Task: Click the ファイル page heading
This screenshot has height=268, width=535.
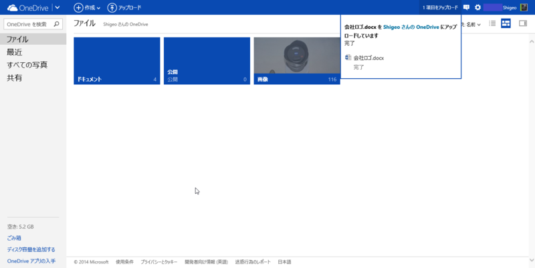Action: pos(85,23)
